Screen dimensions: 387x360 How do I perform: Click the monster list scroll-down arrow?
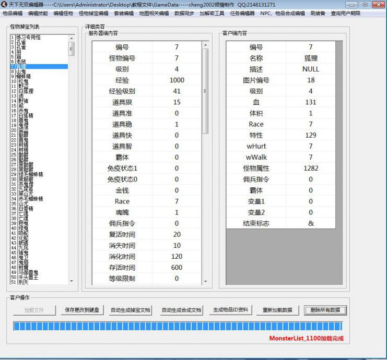(x=72, y=280)
